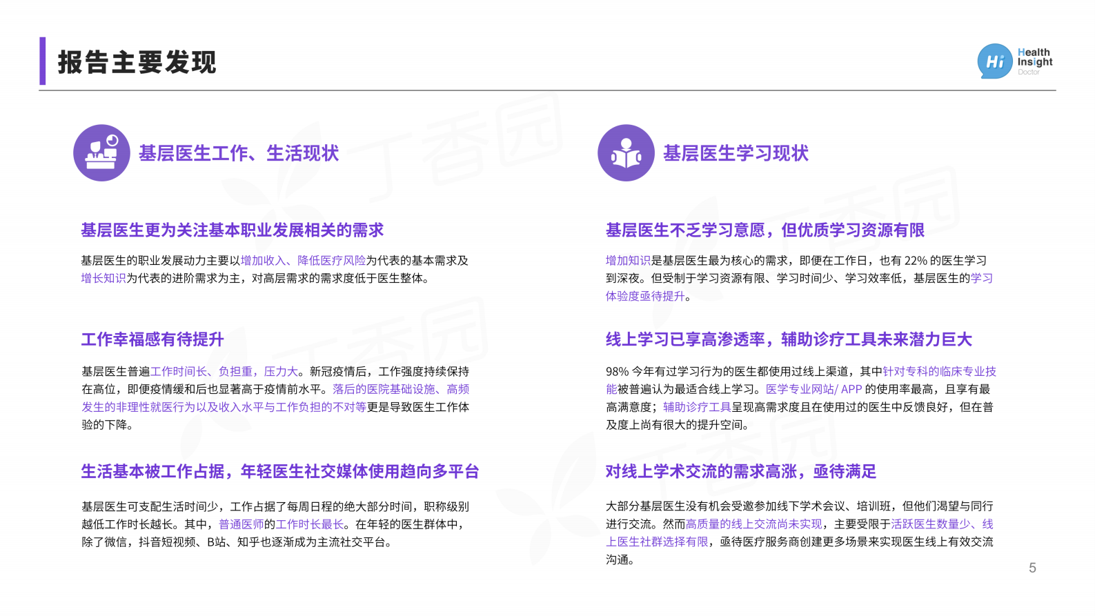Screen dimensions: 1095x616
Task: Click section heading 基层医生学习现状
Action: coord(736,153)
